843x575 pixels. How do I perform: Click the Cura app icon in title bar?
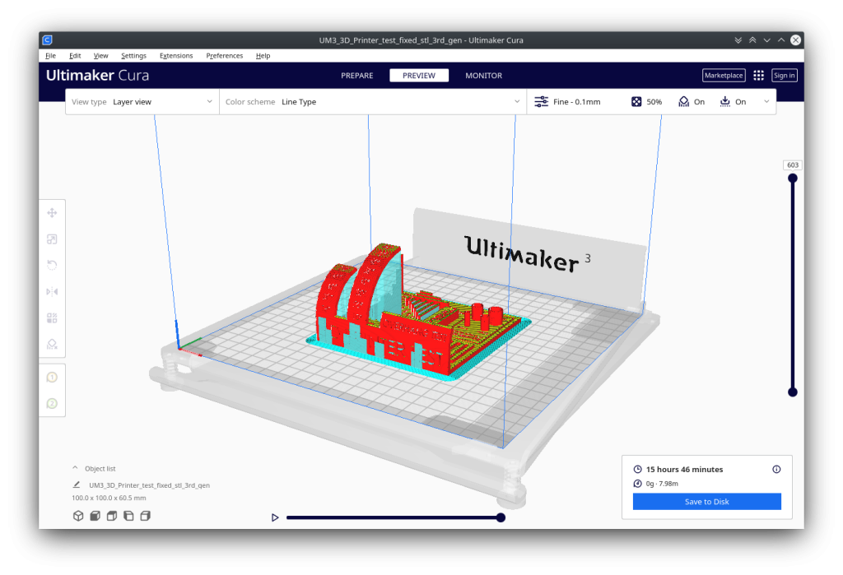(47, 39)
